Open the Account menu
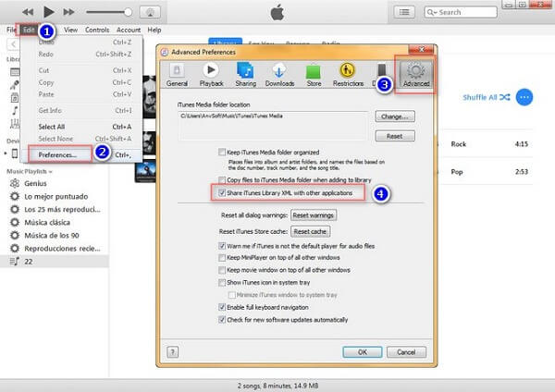Screen dimensions: 555x392 tap(129, 30)
